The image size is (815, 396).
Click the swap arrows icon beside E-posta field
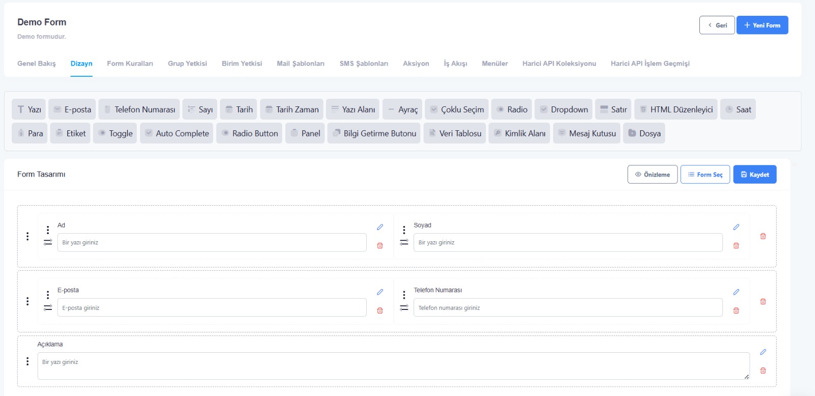[x=48, y=307]
